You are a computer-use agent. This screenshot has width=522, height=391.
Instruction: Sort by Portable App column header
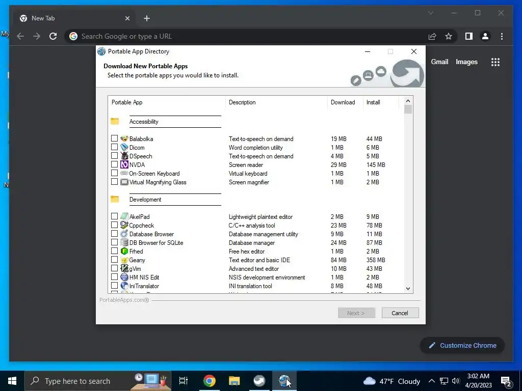167,102
